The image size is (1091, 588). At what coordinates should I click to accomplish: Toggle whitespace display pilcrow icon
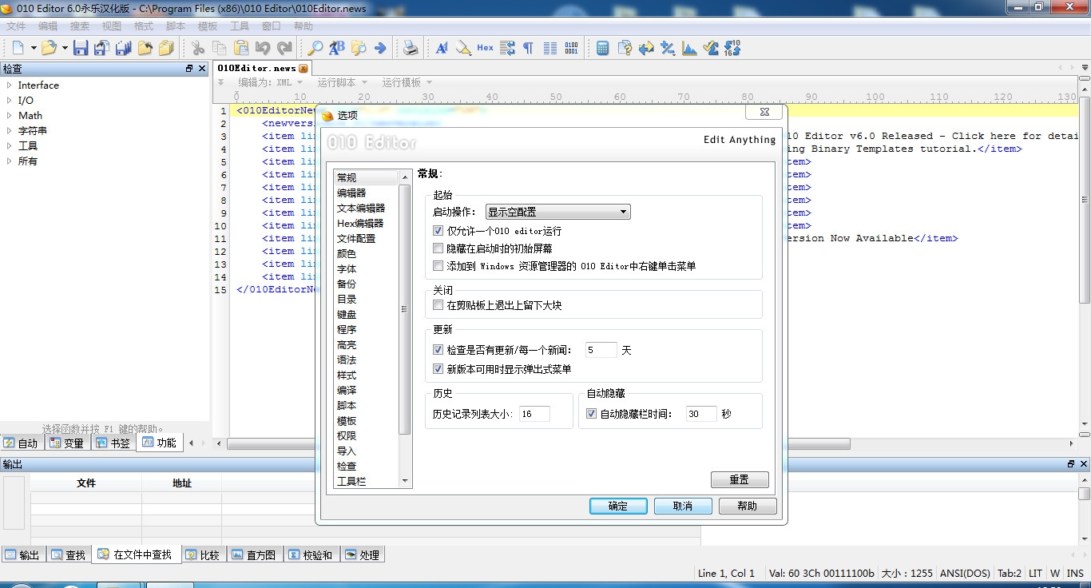(x=528, y=48)
